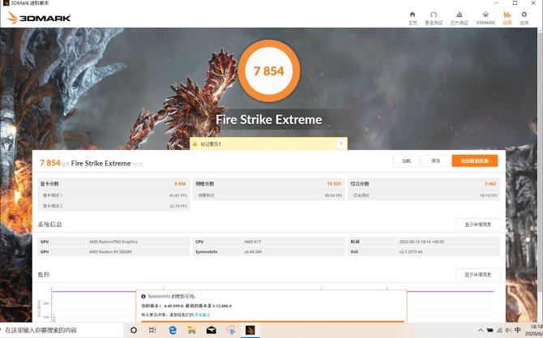Open the Mail app from the taskbar

(212, 330)
